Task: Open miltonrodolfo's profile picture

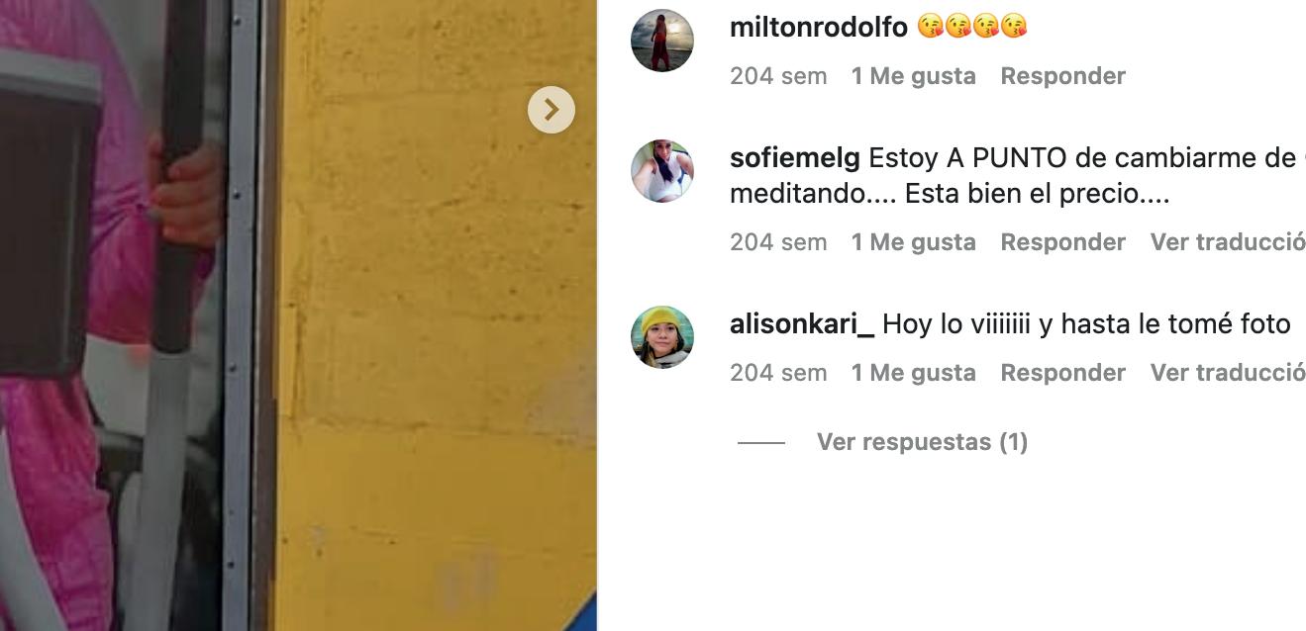Action: [662, 41]
